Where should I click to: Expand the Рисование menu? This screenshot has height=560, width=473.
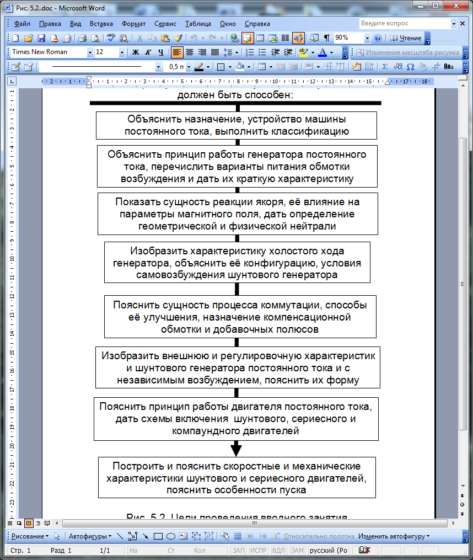(30, 536)
